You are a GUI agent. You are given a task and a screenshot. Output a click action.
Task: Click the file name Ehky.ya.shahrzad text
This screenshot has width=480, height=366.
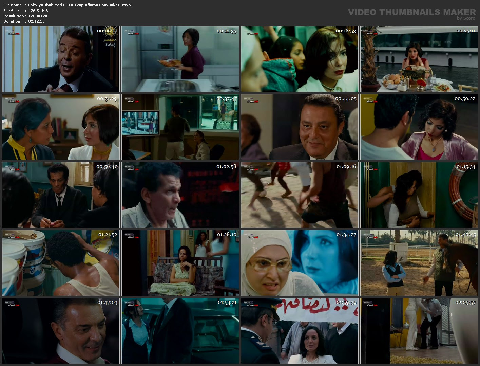pyautogui.click(x=79, y=5)
